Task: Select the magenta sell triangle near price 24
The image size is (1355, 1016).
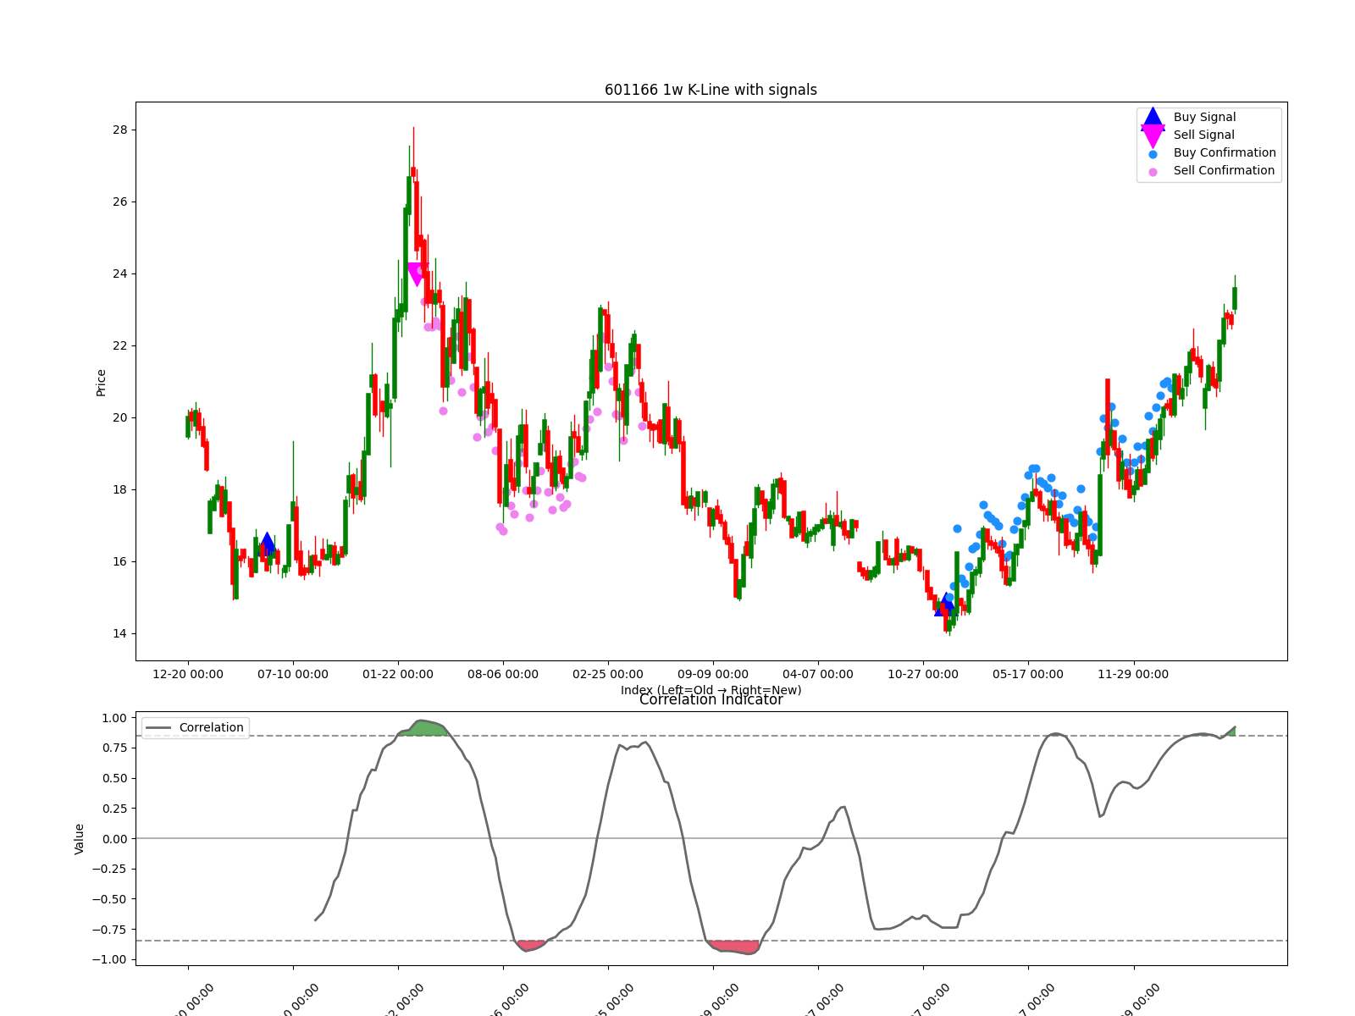Action: pos(416,274)
